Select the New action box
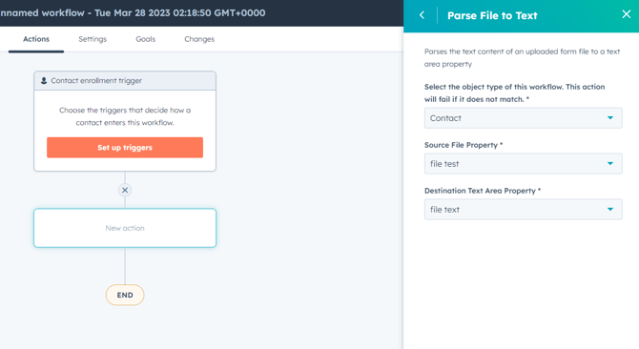Viewport: 639px width, 349px height. [x=125, y=228]
